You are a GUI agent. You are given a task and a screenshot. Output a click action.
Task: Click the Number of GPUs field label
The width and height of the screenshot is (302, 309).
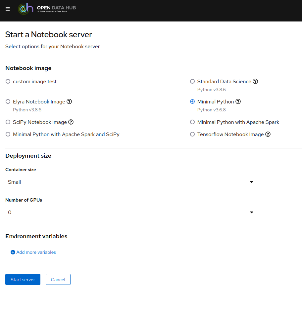24,200
